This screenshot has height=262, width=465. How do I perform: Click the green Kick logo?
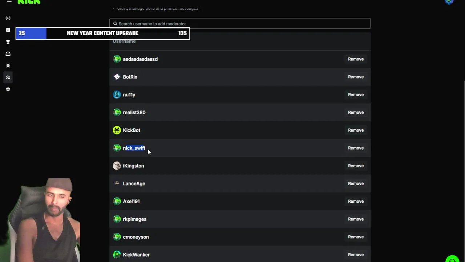coord(29,2)
